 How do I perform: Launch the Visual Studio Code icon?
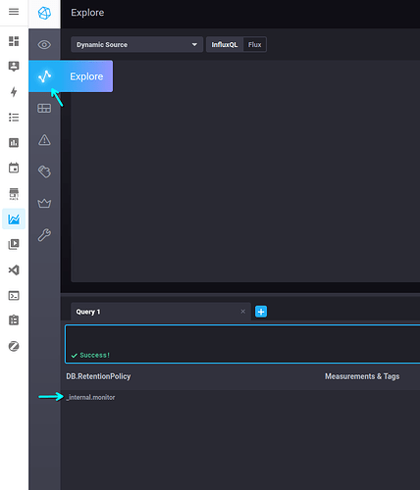(14, 270)
